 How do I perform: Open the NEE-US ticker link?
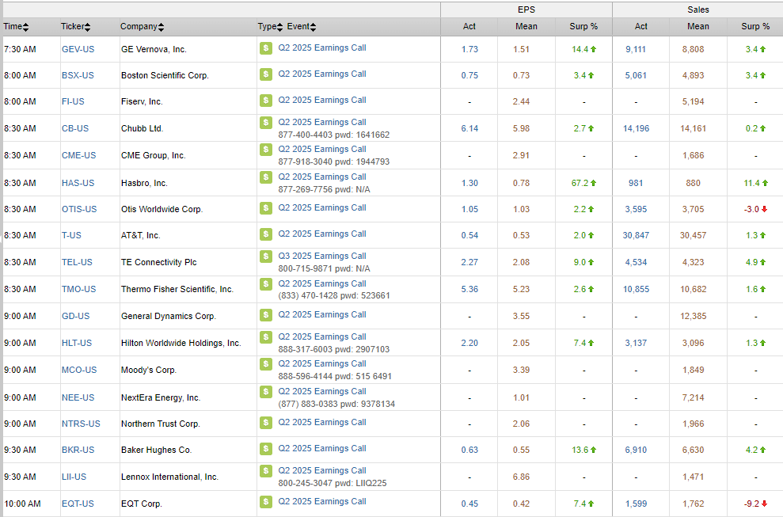(78, 397)
